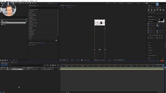Delete selected project item with trash icon

pos(13,60)
